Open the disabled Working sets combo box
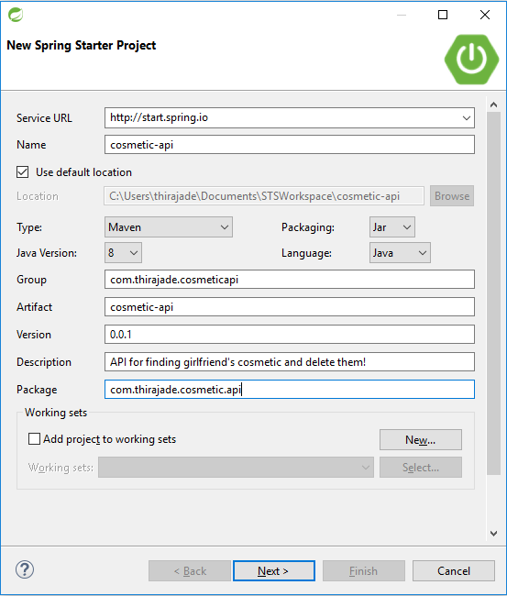Screen dimensions: 507x596 236,467
